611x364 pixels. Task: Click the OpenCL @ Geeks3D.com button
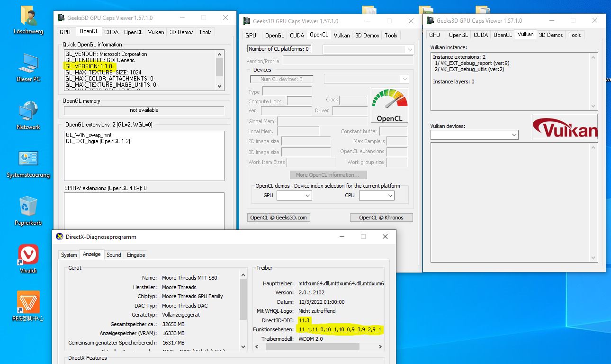tap(279, 218)
